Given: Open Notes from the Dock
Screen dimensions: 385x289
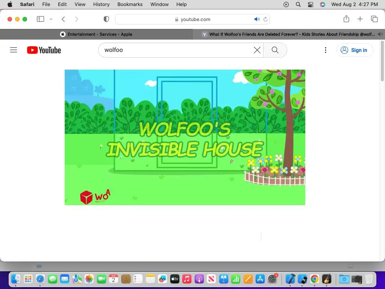Looking at the screenshot, I should click(x=150, y=279).
